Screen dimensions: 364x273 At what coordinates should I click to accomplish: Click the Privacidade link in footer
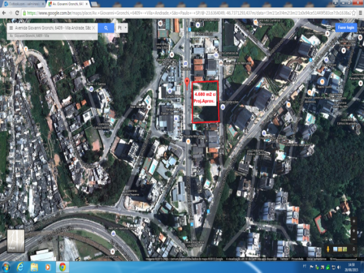pos(297,259)
